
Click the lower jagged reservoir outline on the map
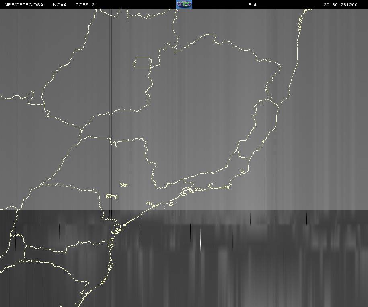(x=112, y=197)
